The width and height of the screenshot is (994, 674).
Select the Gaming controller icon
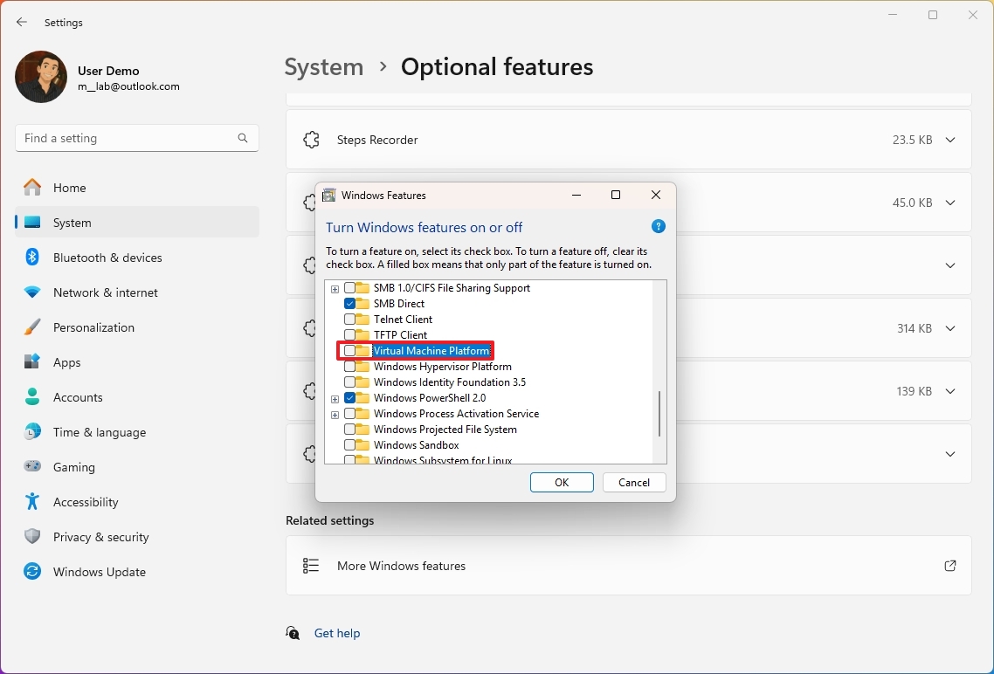click(32, 466)
